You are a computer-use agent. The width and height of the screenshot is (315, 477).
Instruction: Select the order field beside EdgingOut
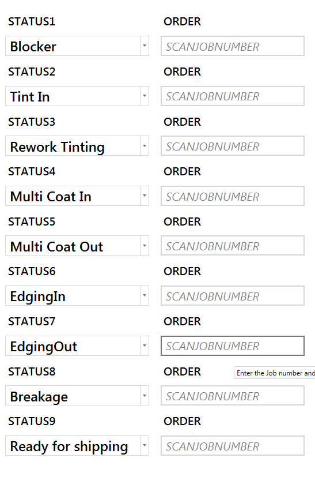[233, 346]
